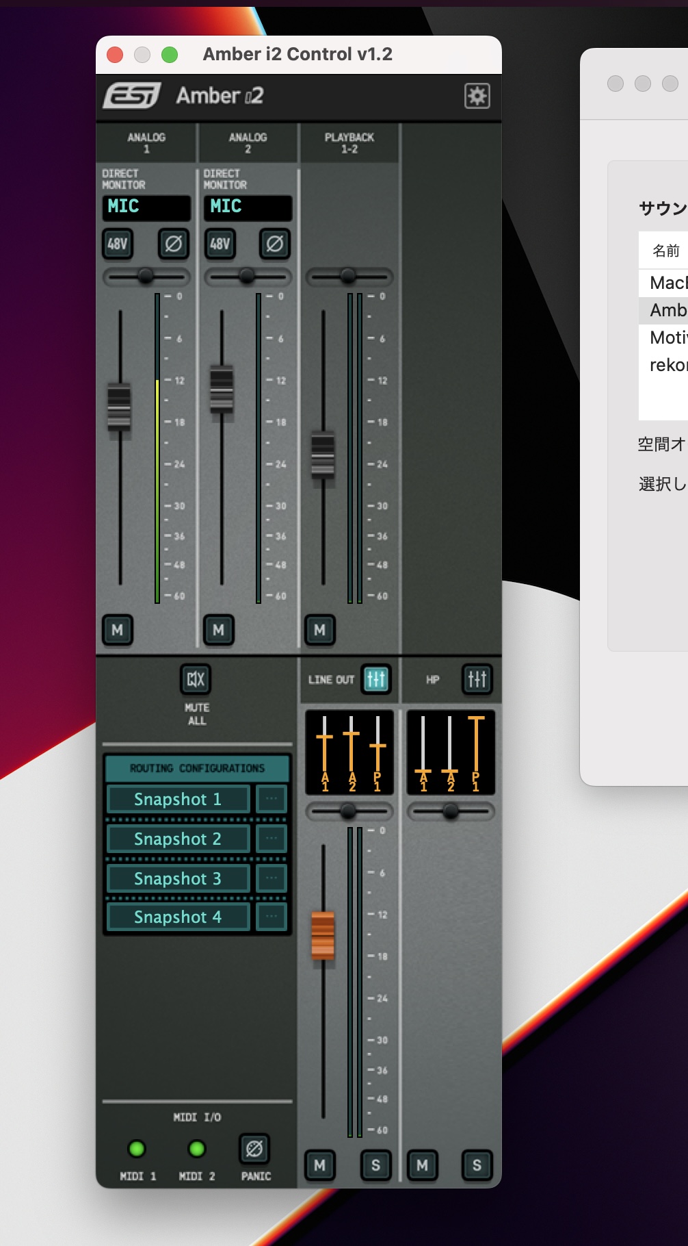The image size is (688, 1246).
Task: Invert phase on Analog 1 channel
Action: click(174, 244)
